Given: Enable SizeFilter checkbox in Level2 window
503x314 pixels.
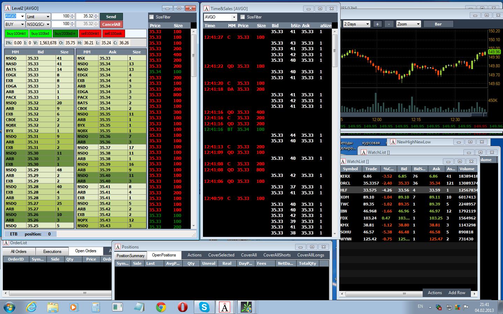Looking at the screenshot, I should point(152,17).
